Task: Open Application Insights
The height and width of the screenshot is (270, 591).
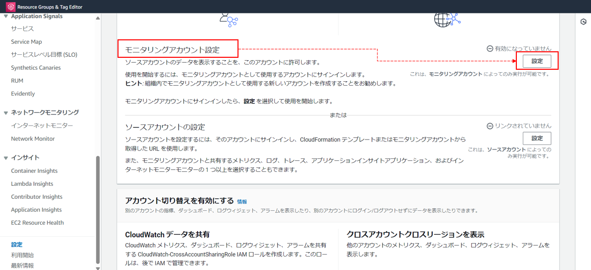Action: click(x=36, y=210)
